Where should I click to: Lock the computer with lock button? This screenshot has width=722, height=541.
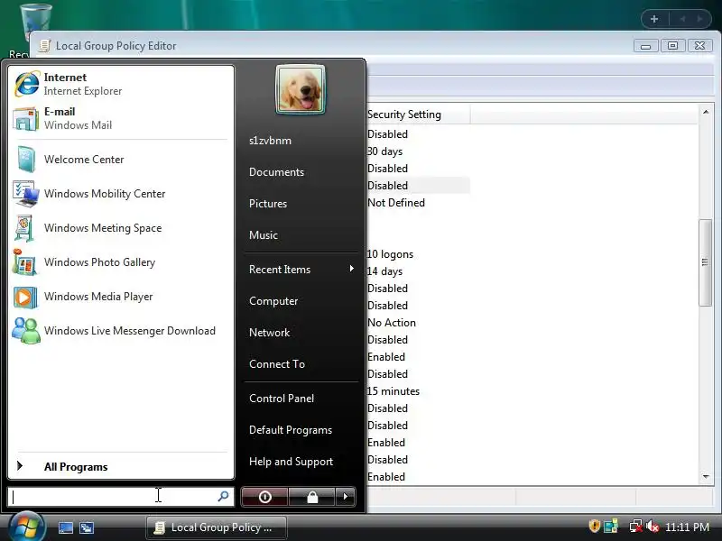[x=312, y=497]
